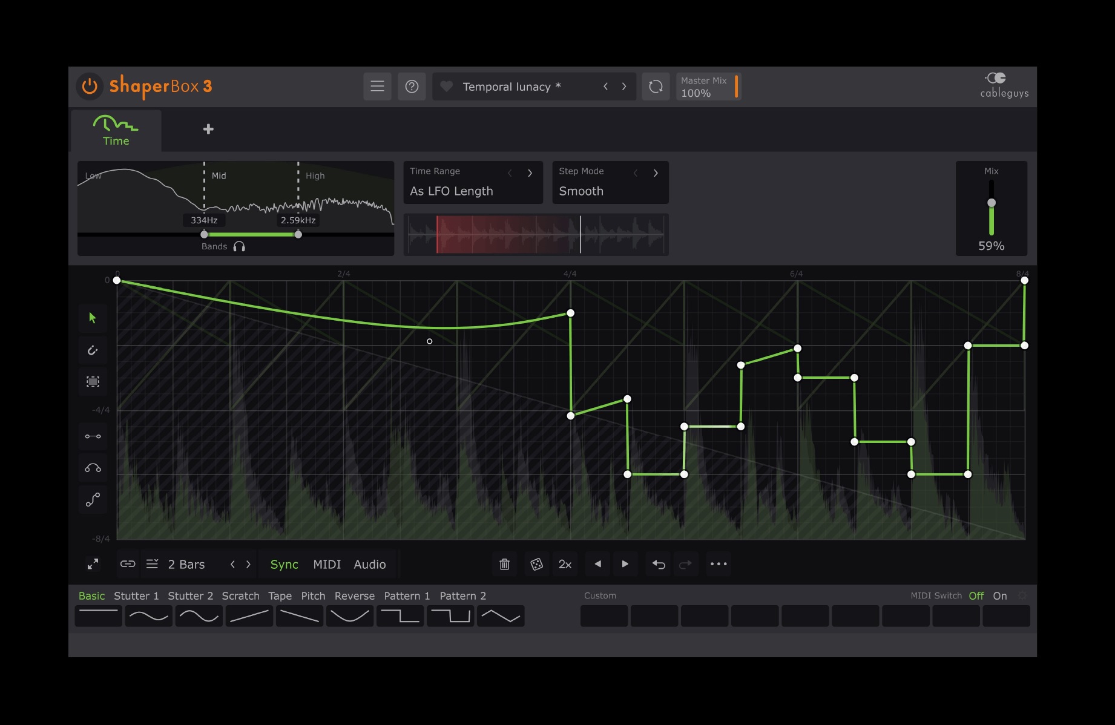Select the Stutter 1 preset tab
1115x725 pixels.
point(136,596)
